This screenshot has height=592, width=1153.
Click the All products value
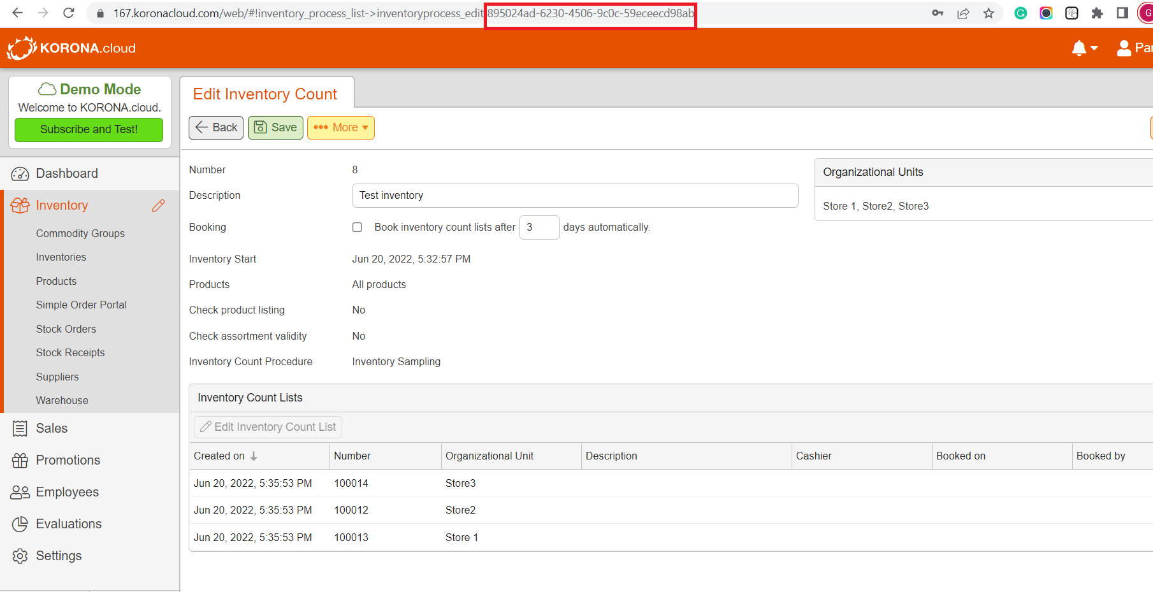tap(379, 284)
